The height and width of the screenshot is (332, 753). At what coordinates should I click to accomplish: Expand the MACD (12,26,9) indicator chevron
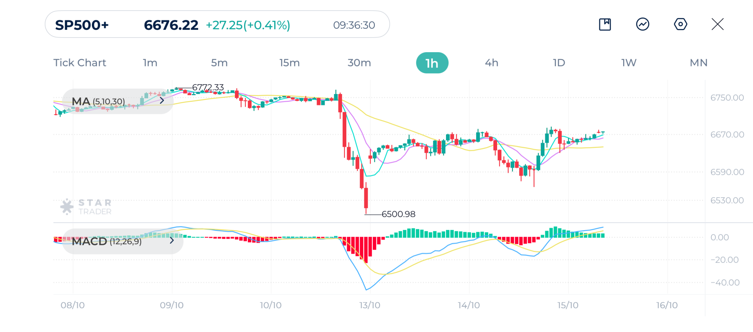click(x=172, y=241)
